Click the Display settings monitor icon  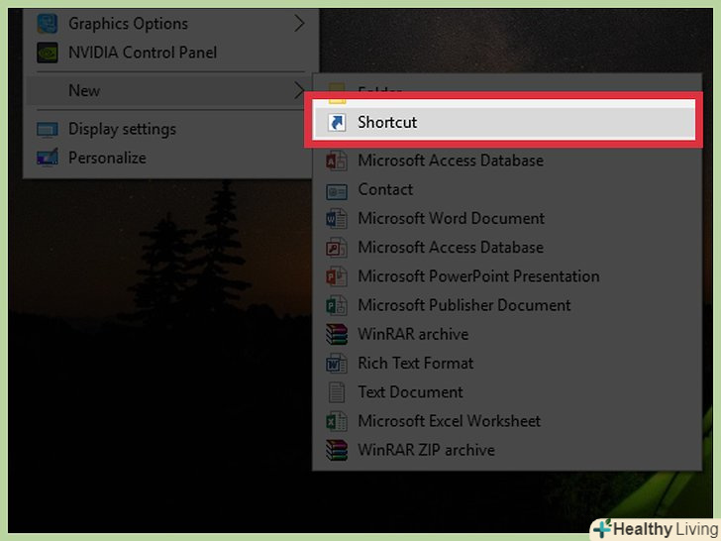(x=48, y=130)
